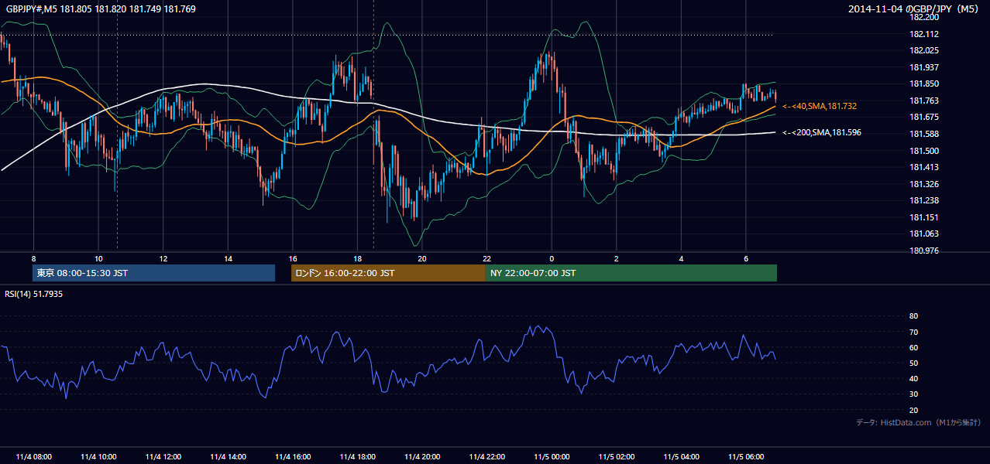
Task: Click the 11/4 12:00 time label
Action: click(x=163, y=457)
